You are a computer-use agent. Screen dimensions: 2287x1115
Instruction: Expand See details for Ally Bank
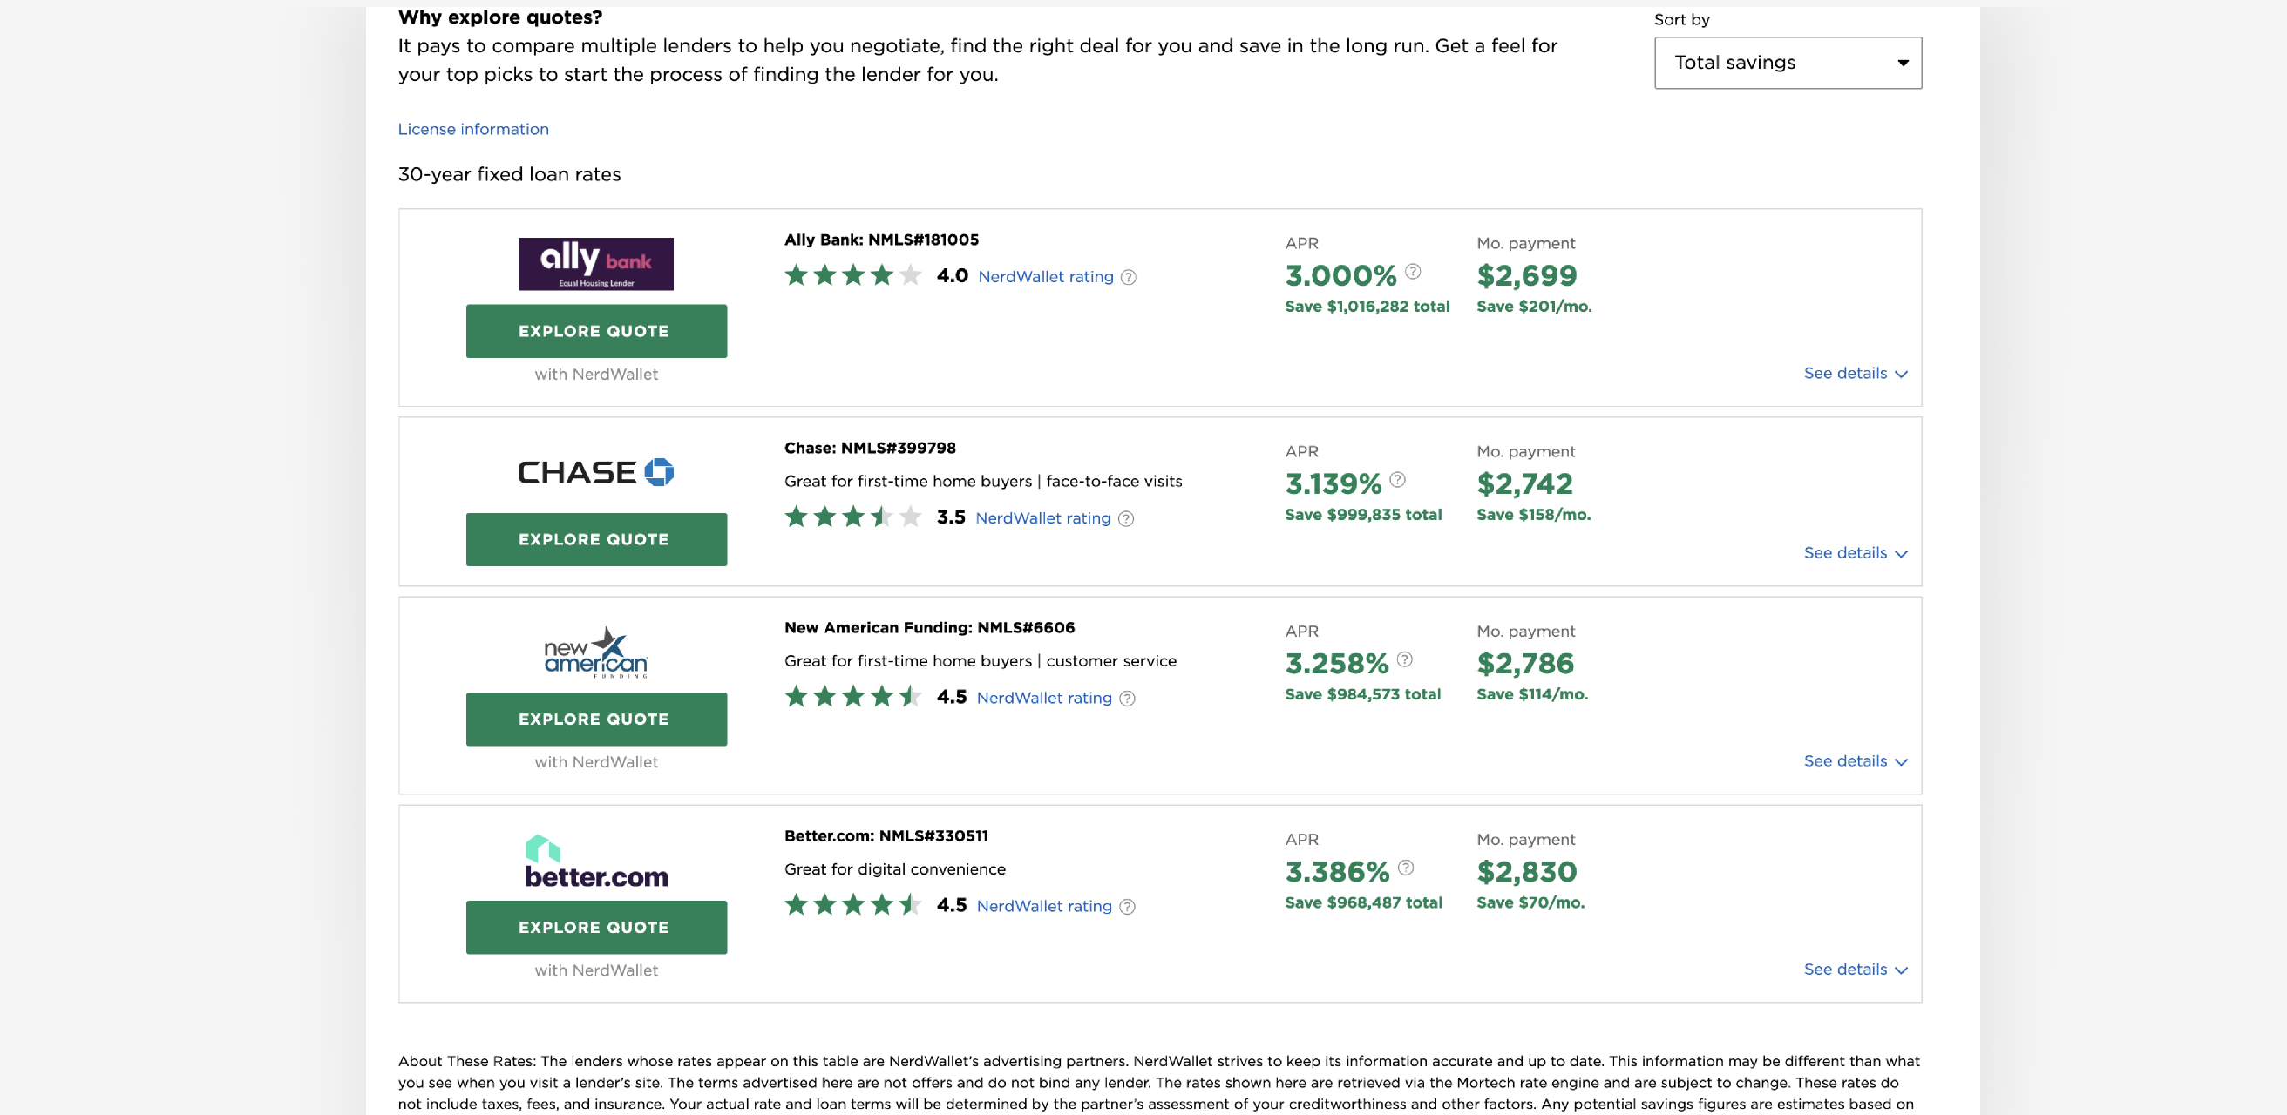click(1854, 374)
